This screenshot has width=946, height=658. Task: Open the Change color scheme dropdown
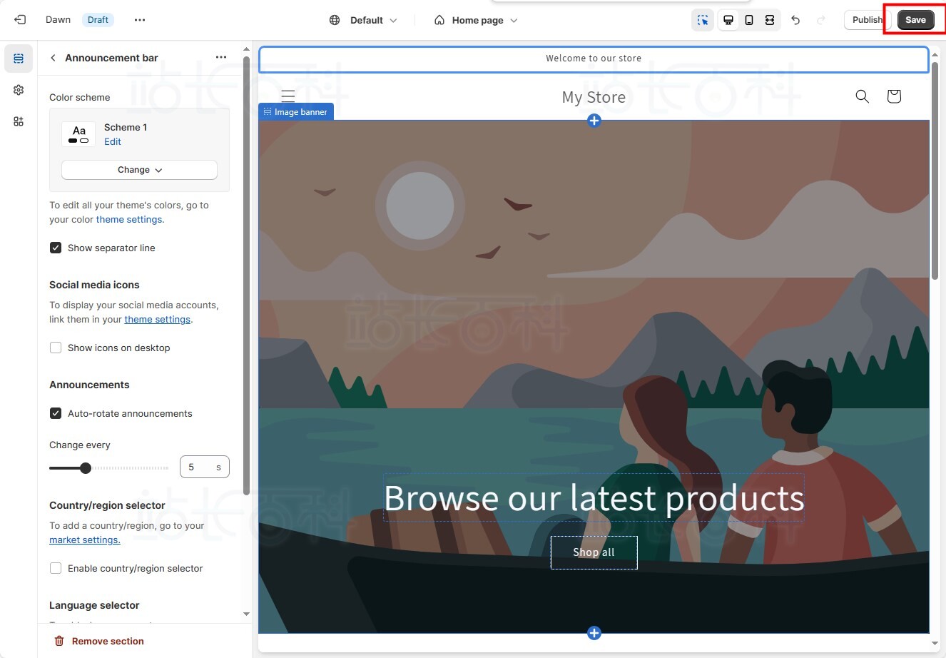coord(139,170)
